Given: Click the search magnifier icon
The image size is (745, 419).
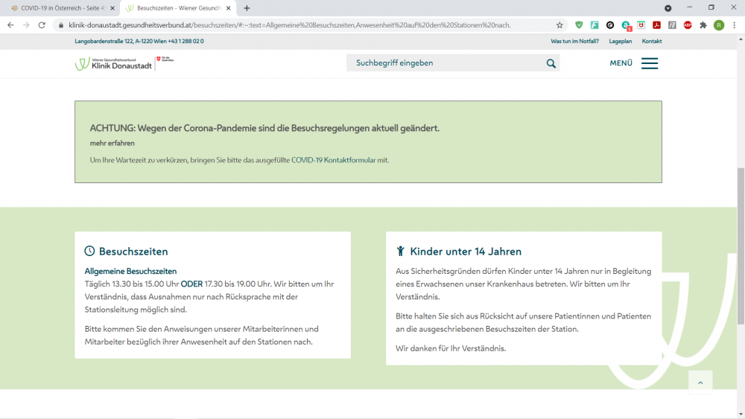Looking at the screenshot, I should click(x=551, y=63).
